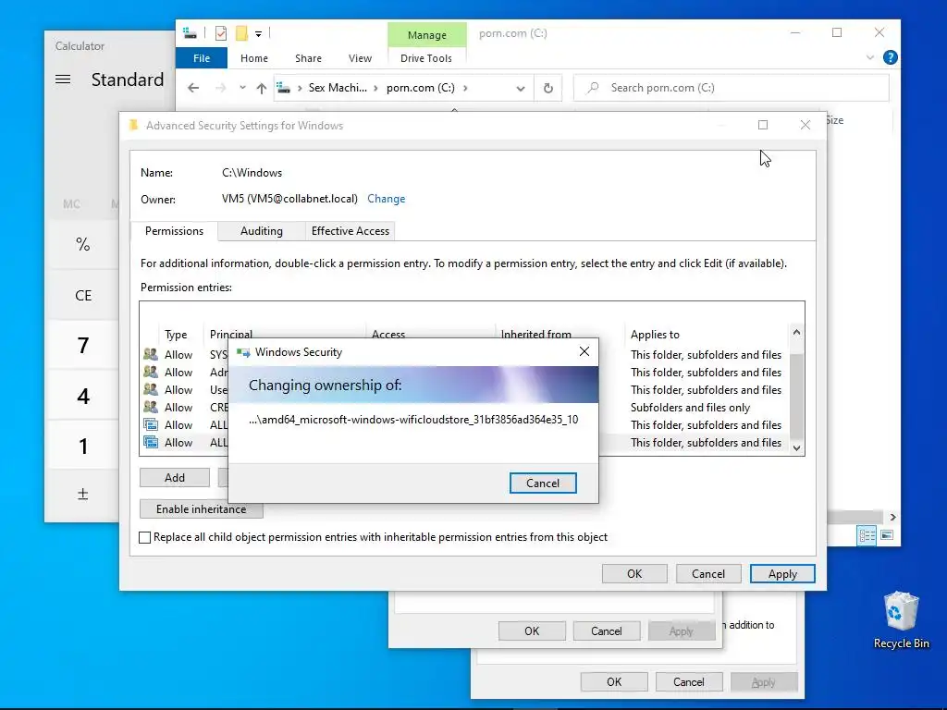
Task: Click the Applies to column header
Action: pyautogui.click(x=655, y=334)
